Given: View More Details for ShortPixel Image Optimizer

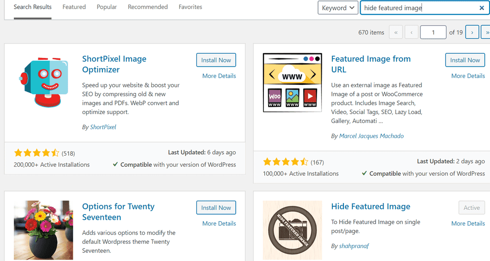Looking at the screenshot, I should [219, 76].
